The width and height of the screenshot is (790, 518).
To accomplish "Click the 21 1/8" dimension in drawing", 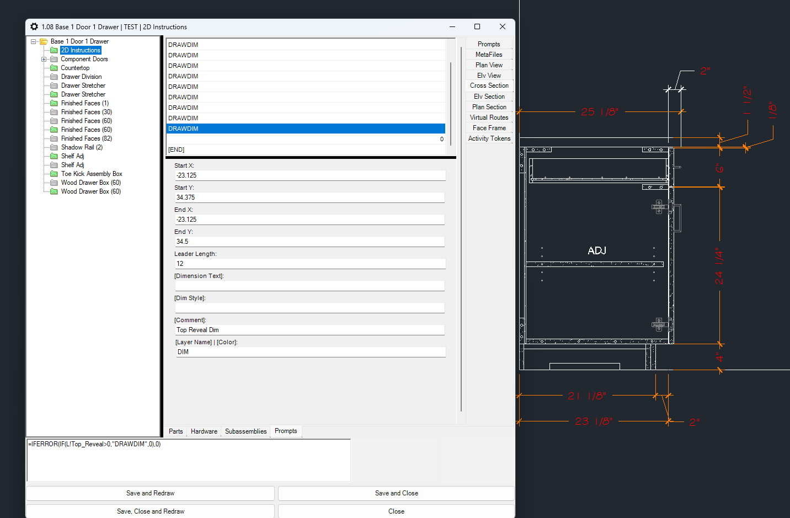I will [587, 396].
